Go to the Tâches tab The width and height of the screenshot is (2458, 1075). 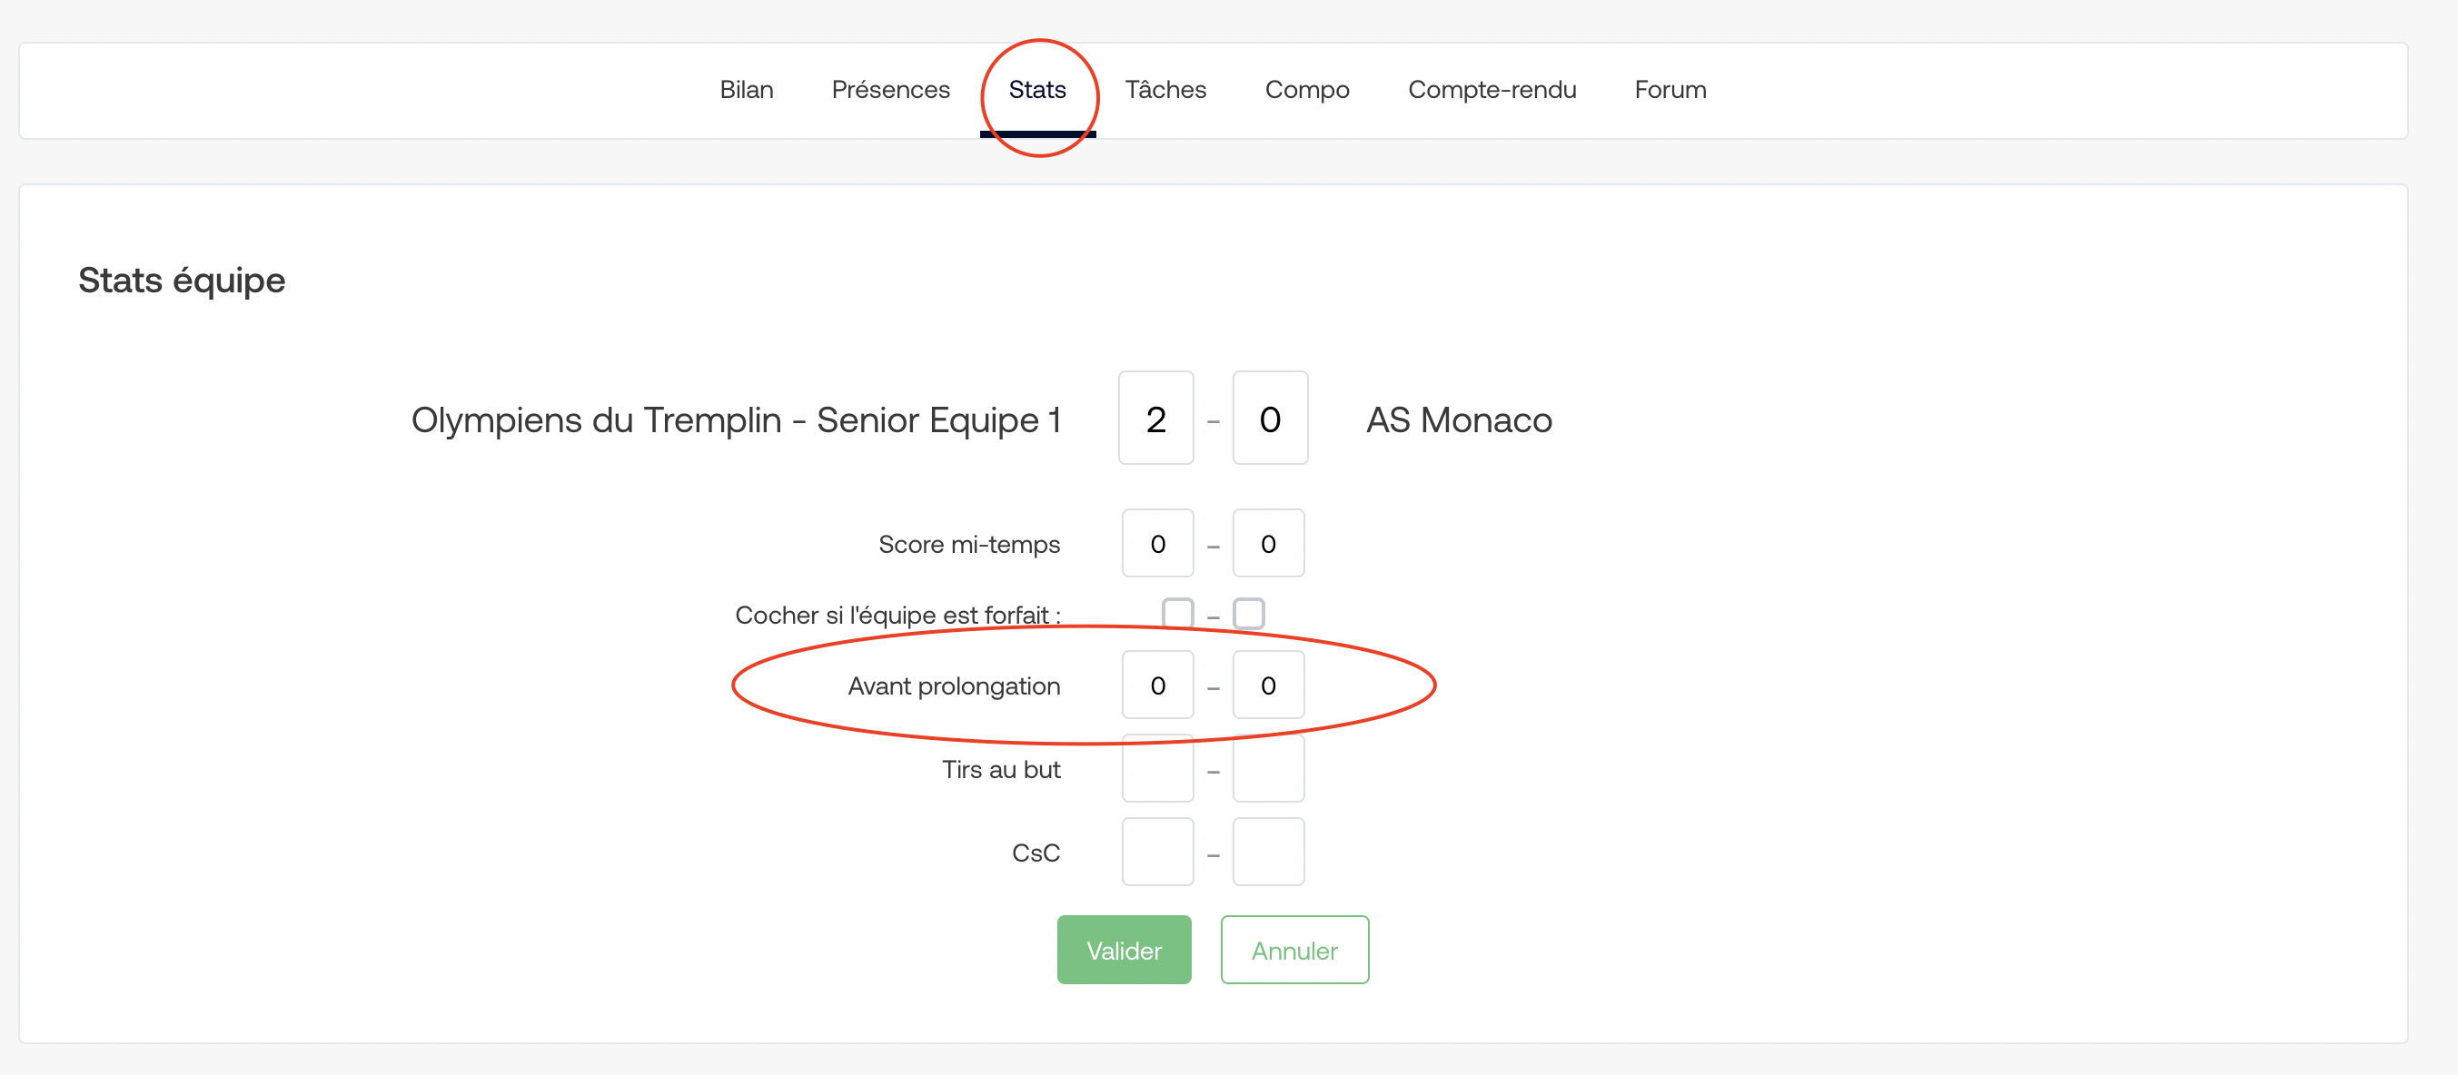tap(1165, 90)
